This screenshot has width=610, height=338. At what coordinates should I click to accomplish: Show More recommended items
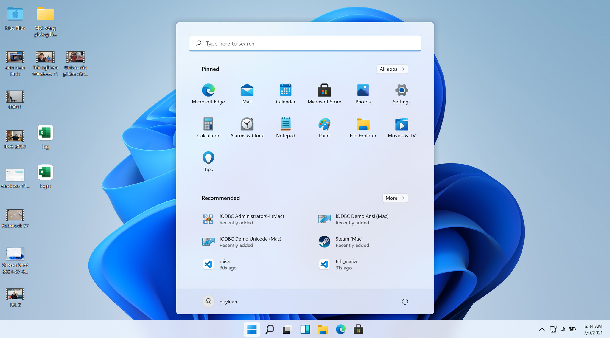click(x=395, y=198)
